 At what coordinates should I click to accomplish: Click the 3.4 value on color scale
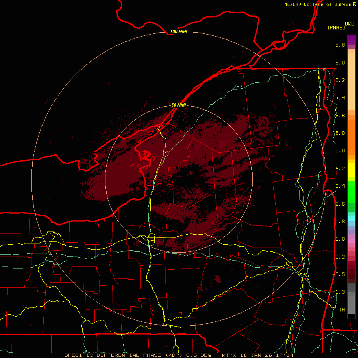340,186
